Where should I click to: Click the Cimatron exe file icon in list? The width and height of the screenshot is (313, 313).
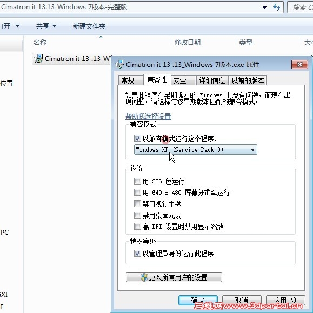pyautogui.click(x=38, y=58)
